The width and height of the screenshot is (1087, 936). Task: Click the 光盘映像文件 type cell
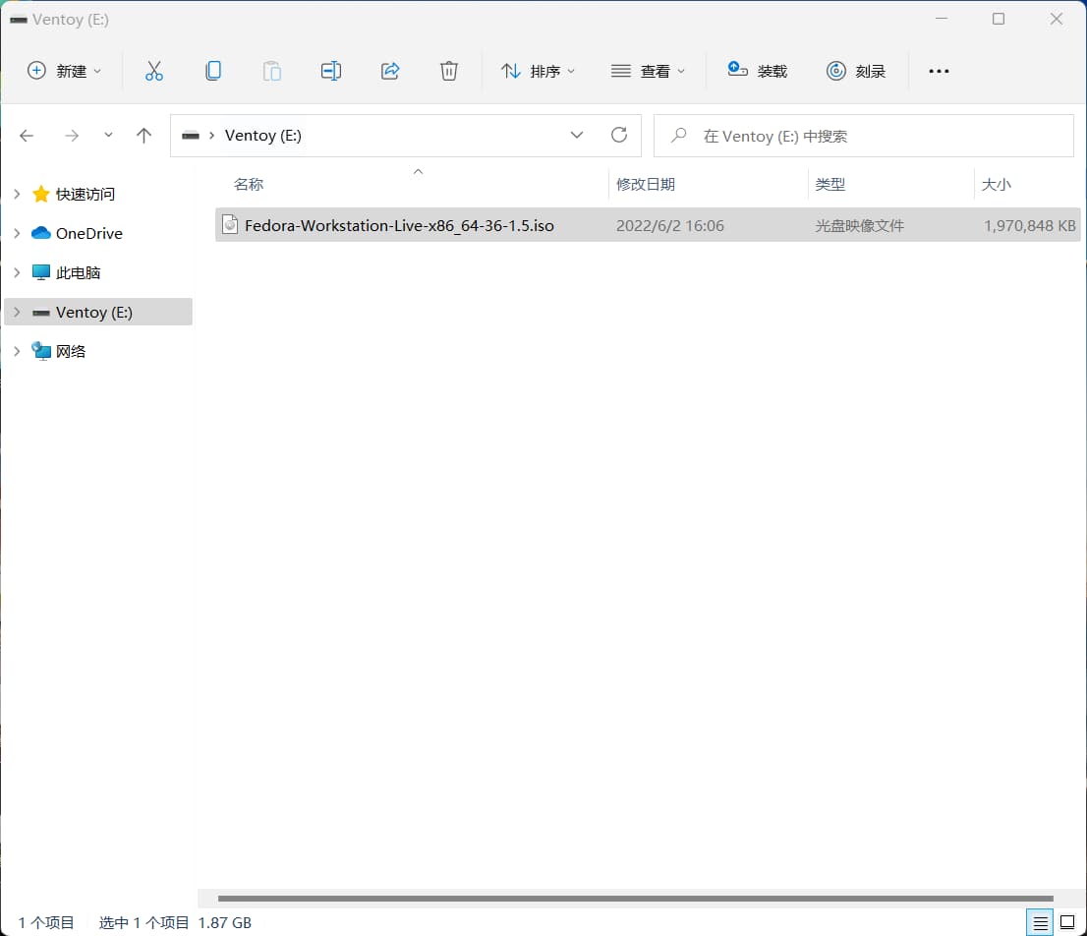click(x=860, y=226)
